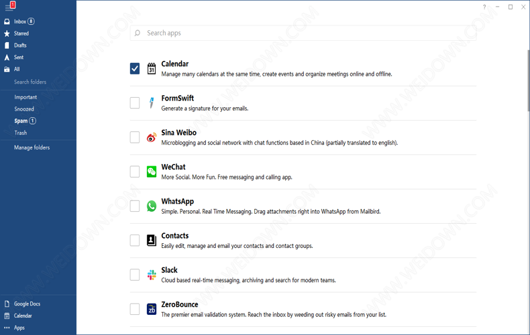Viewport: 530px width, 335px height.
Task: Tick the WhatsApp checkbox
Action: pyautogui.click(x=135, y=206)
